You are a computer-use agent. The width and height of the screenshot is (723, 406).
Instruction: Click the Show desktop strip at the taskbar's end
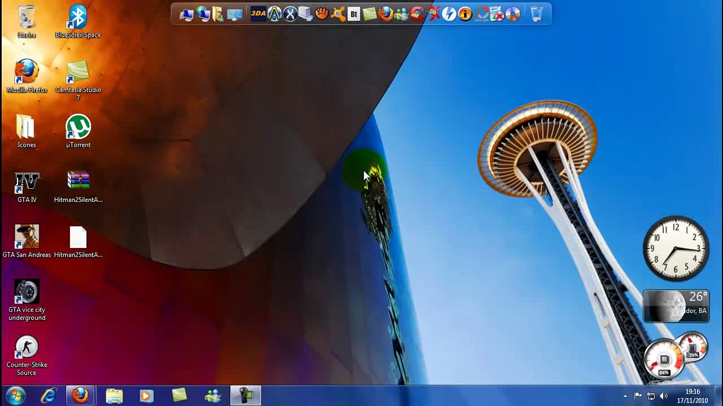tap(718, 396)
